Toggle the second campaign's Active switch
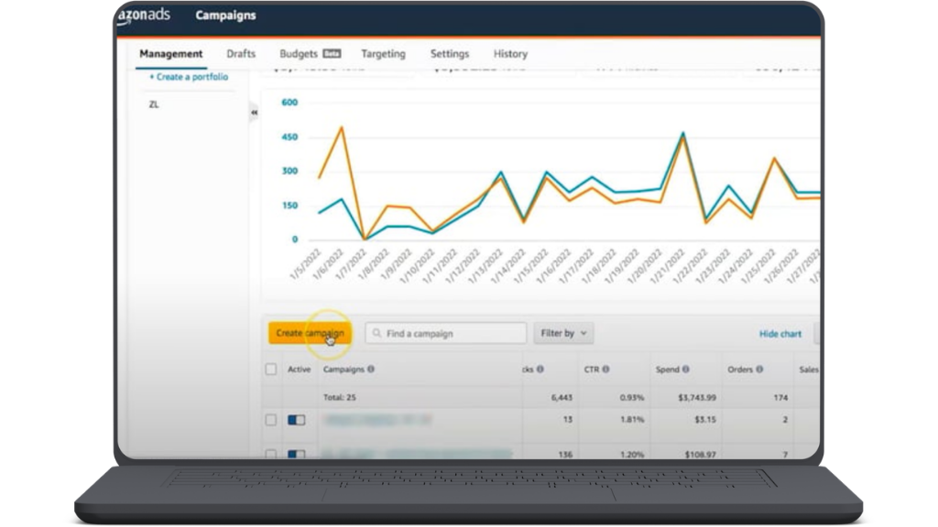Screen dimensions: 938x527 (297, 453)
